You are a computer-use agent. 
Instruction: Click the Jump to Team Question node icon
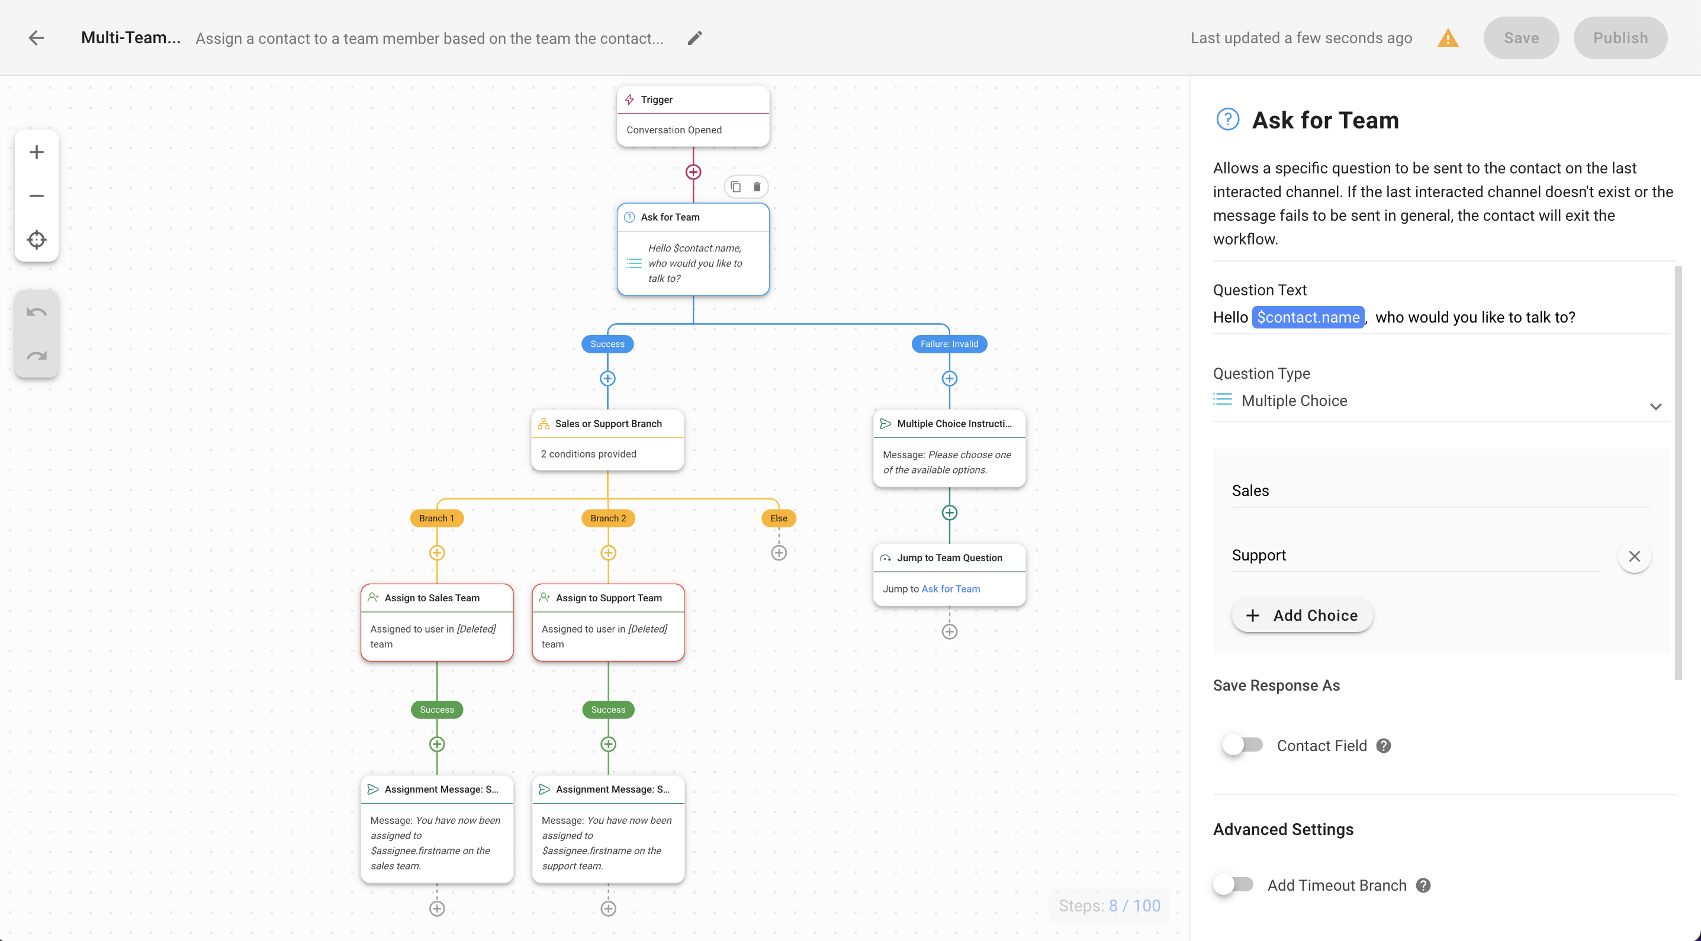tap(885, 557)
